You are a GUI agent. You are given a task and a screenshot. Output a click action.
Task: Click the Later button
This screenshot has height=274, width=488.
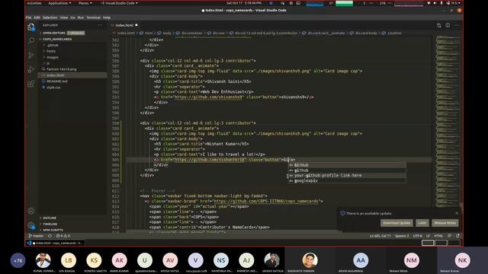coord(422,223)
